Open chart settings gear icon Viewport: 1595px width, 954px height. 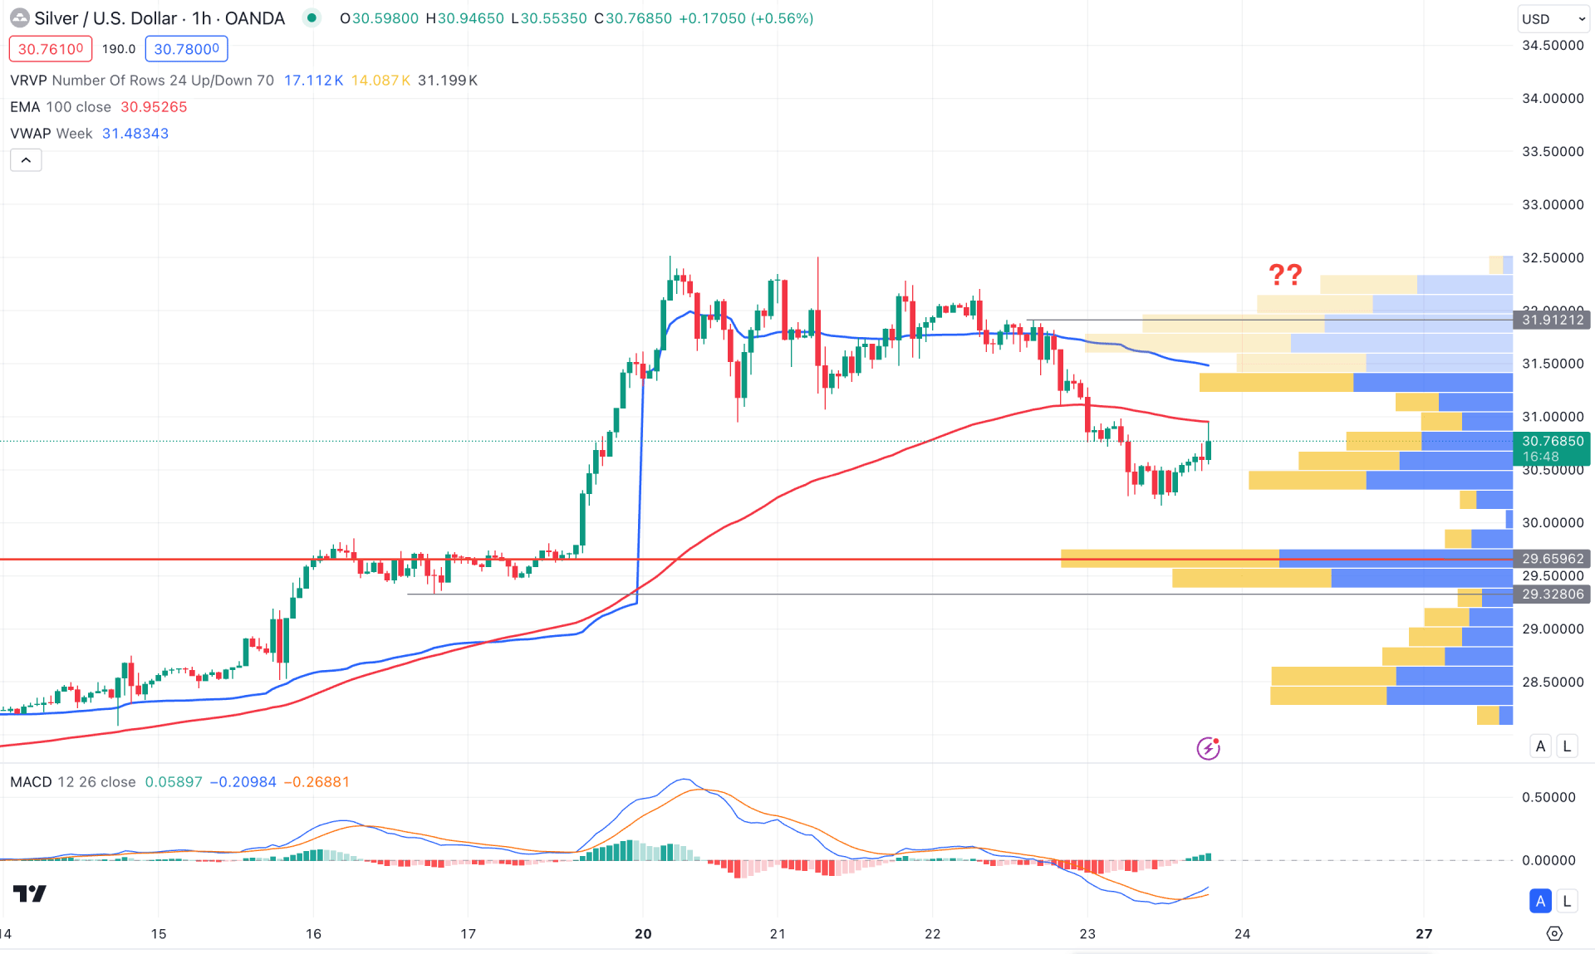(1554, 934)
